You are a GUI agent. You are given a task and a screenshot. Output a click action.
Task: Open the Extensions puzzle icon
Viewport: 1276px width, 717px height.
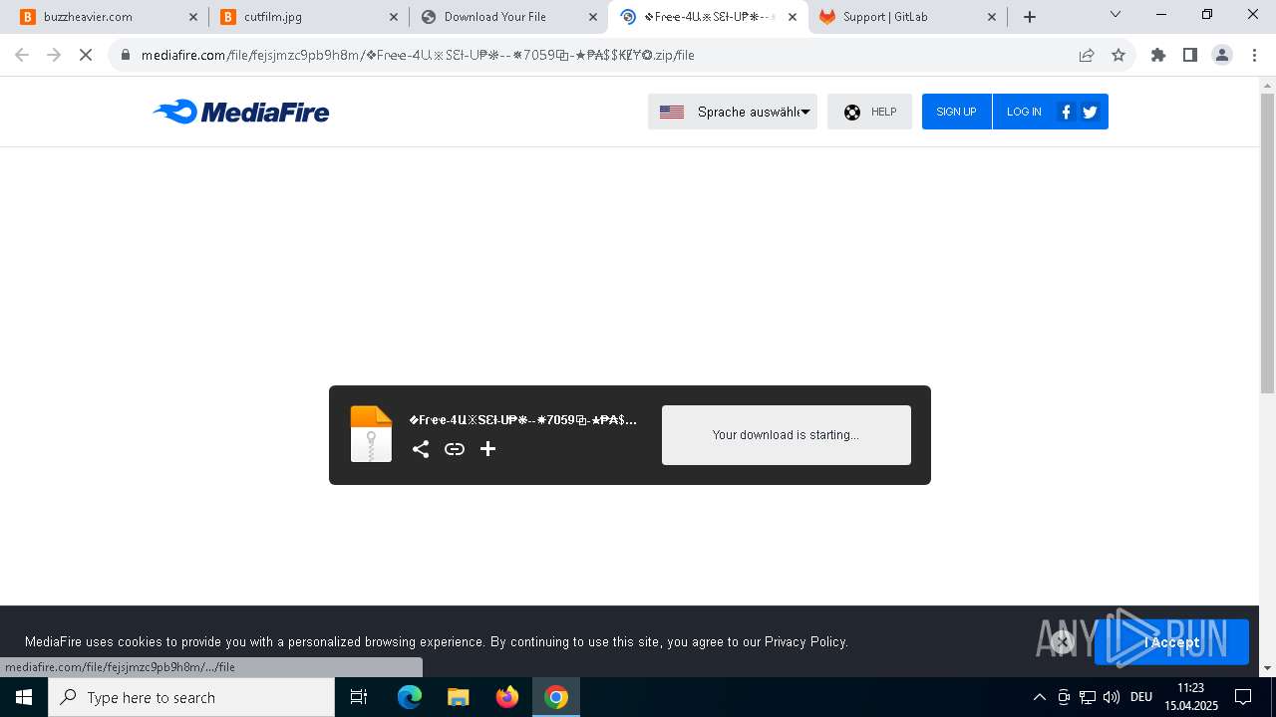(1157, 55)
